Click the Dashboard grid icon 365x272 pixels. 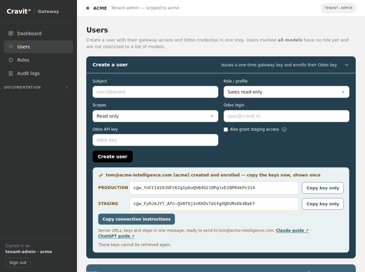pos(11,33)
